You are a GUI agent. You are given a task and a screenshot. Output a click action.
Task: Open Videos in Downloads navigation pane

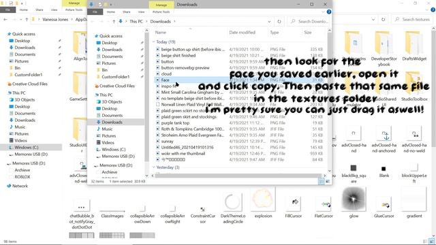pos(108,143)
